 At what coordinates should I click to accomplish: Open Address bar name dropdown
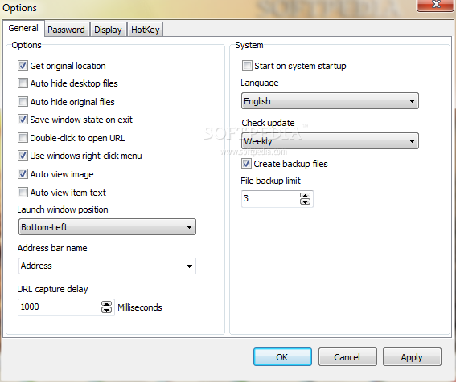click(x=107, y=266)
